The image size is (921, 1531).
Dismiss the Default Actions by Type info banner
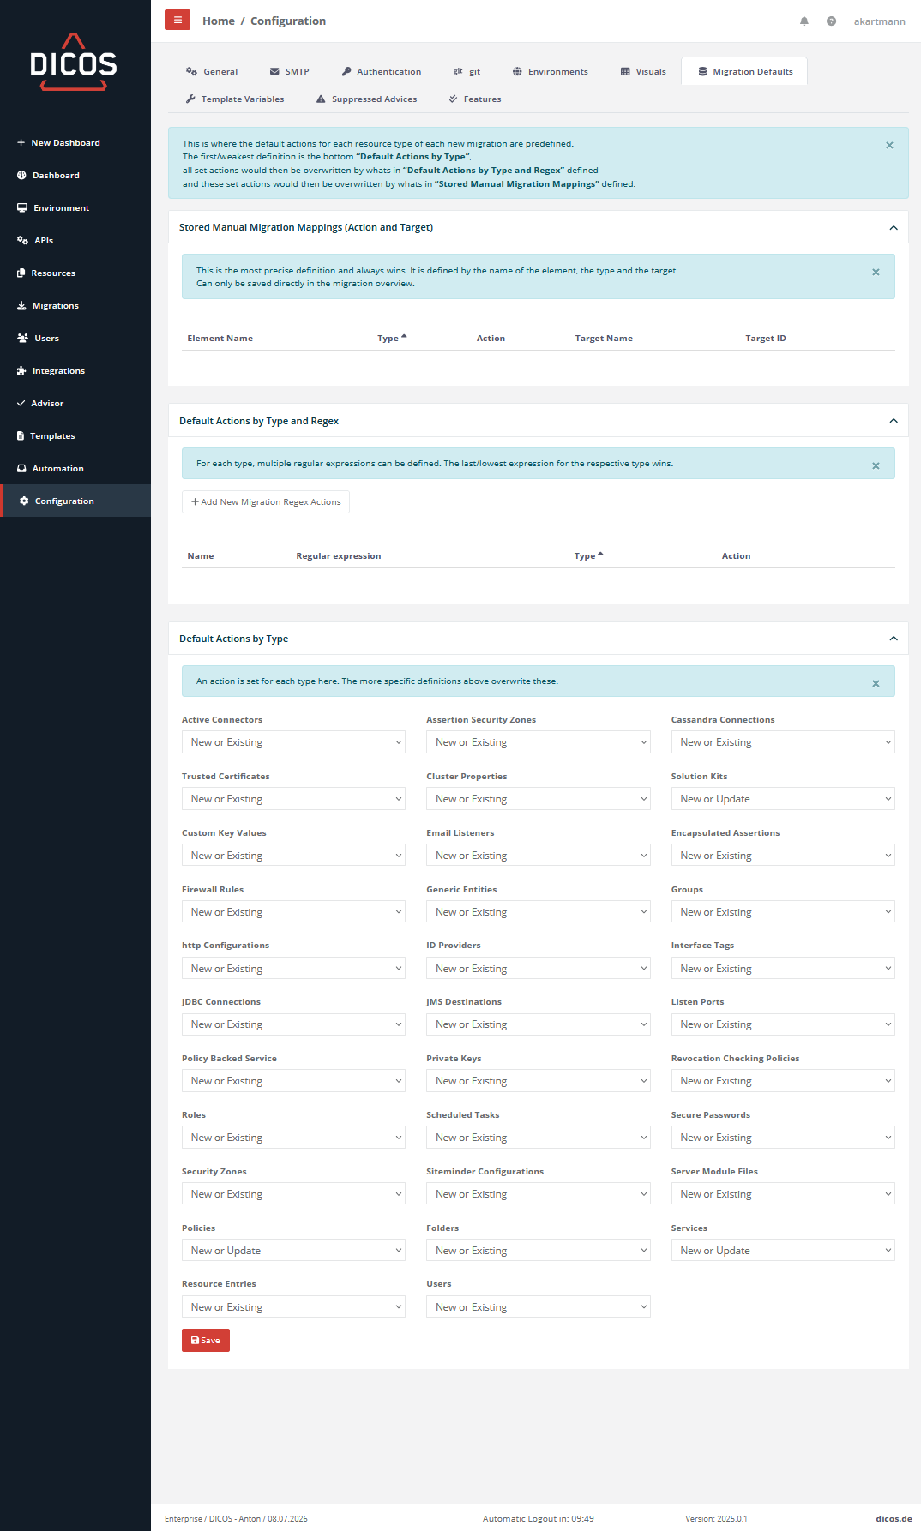(876, 684)
